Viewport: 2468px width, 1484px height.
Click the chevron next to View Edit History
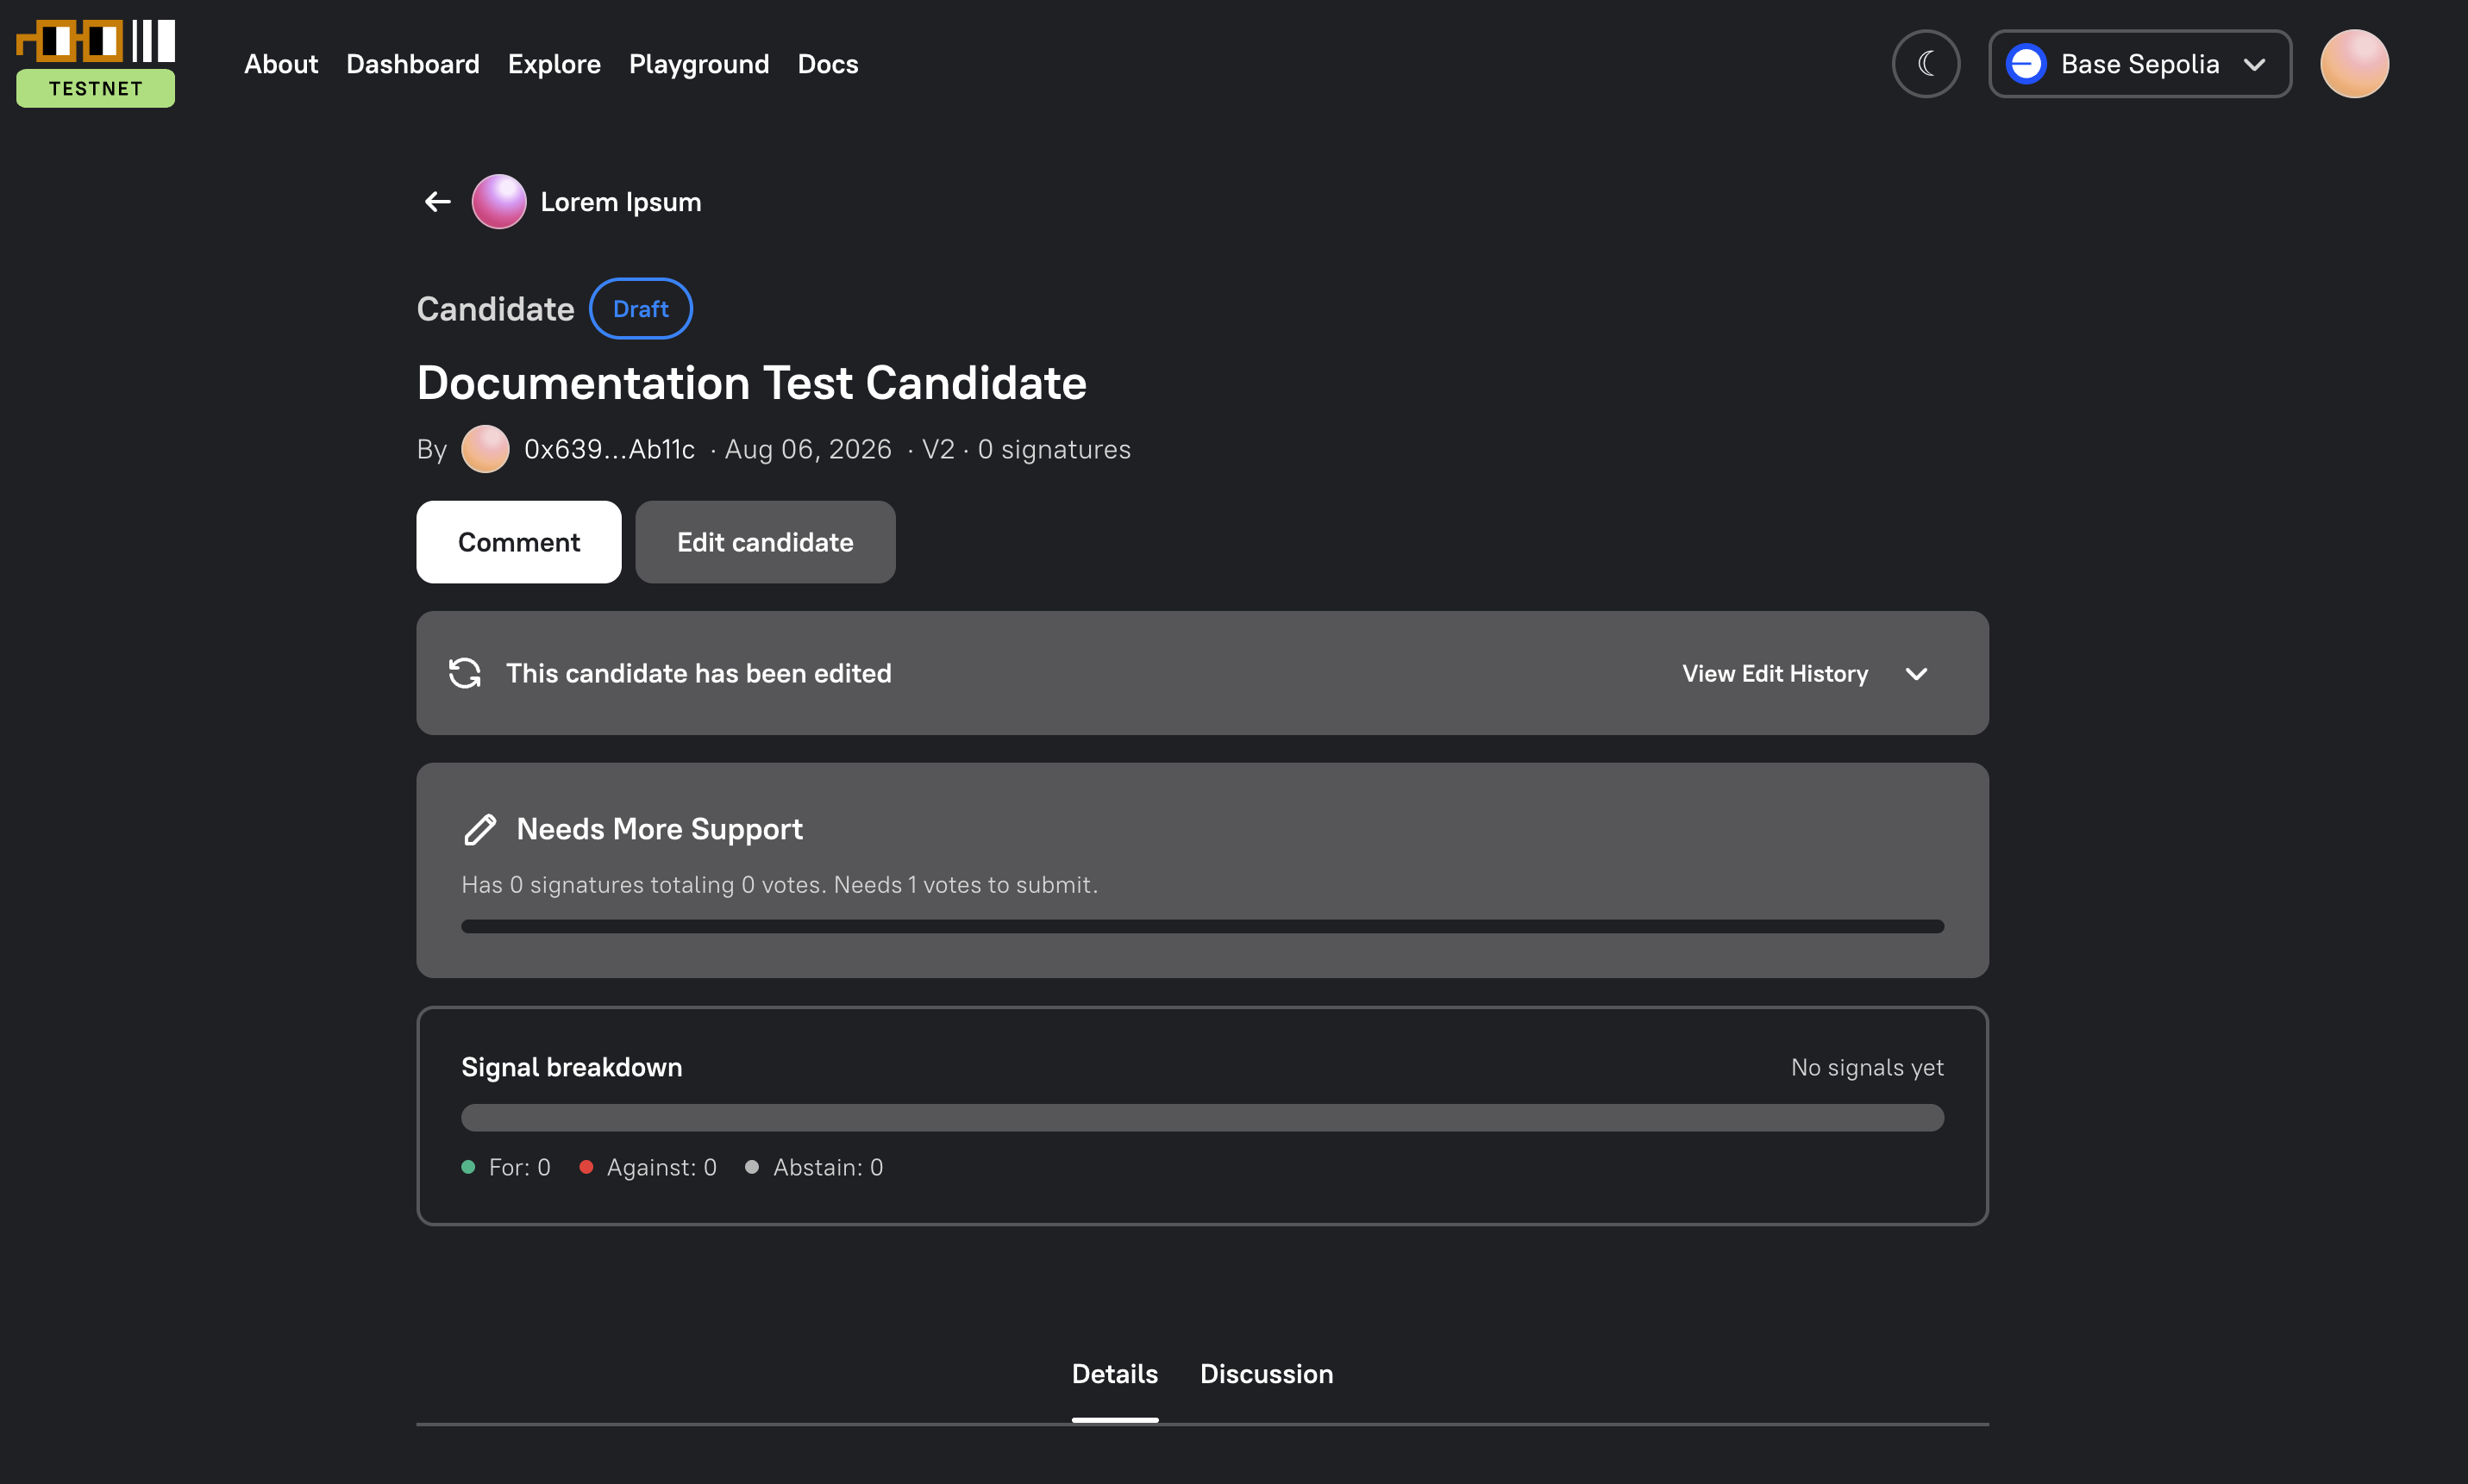[1916, 674]
